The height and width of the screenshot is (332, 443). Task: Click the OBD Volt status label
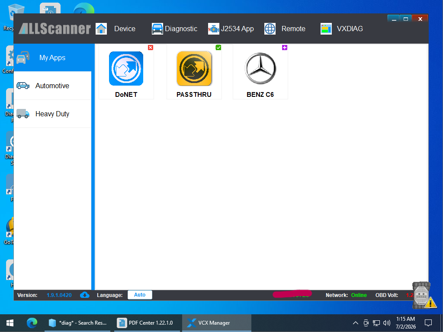click(386, 295)
